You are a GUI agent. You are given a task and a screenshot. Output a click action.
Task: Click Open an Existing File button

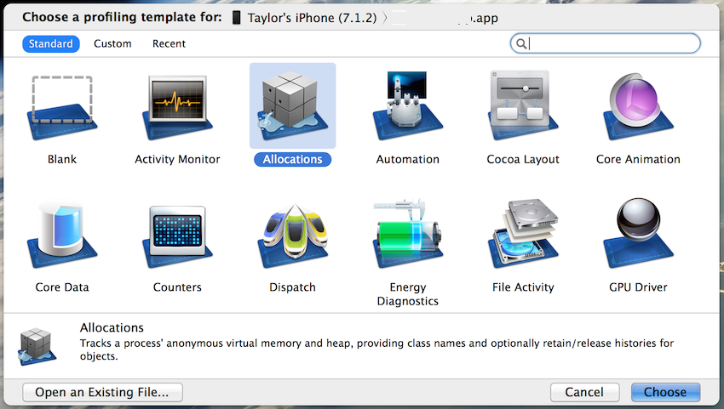coord(102,392)
